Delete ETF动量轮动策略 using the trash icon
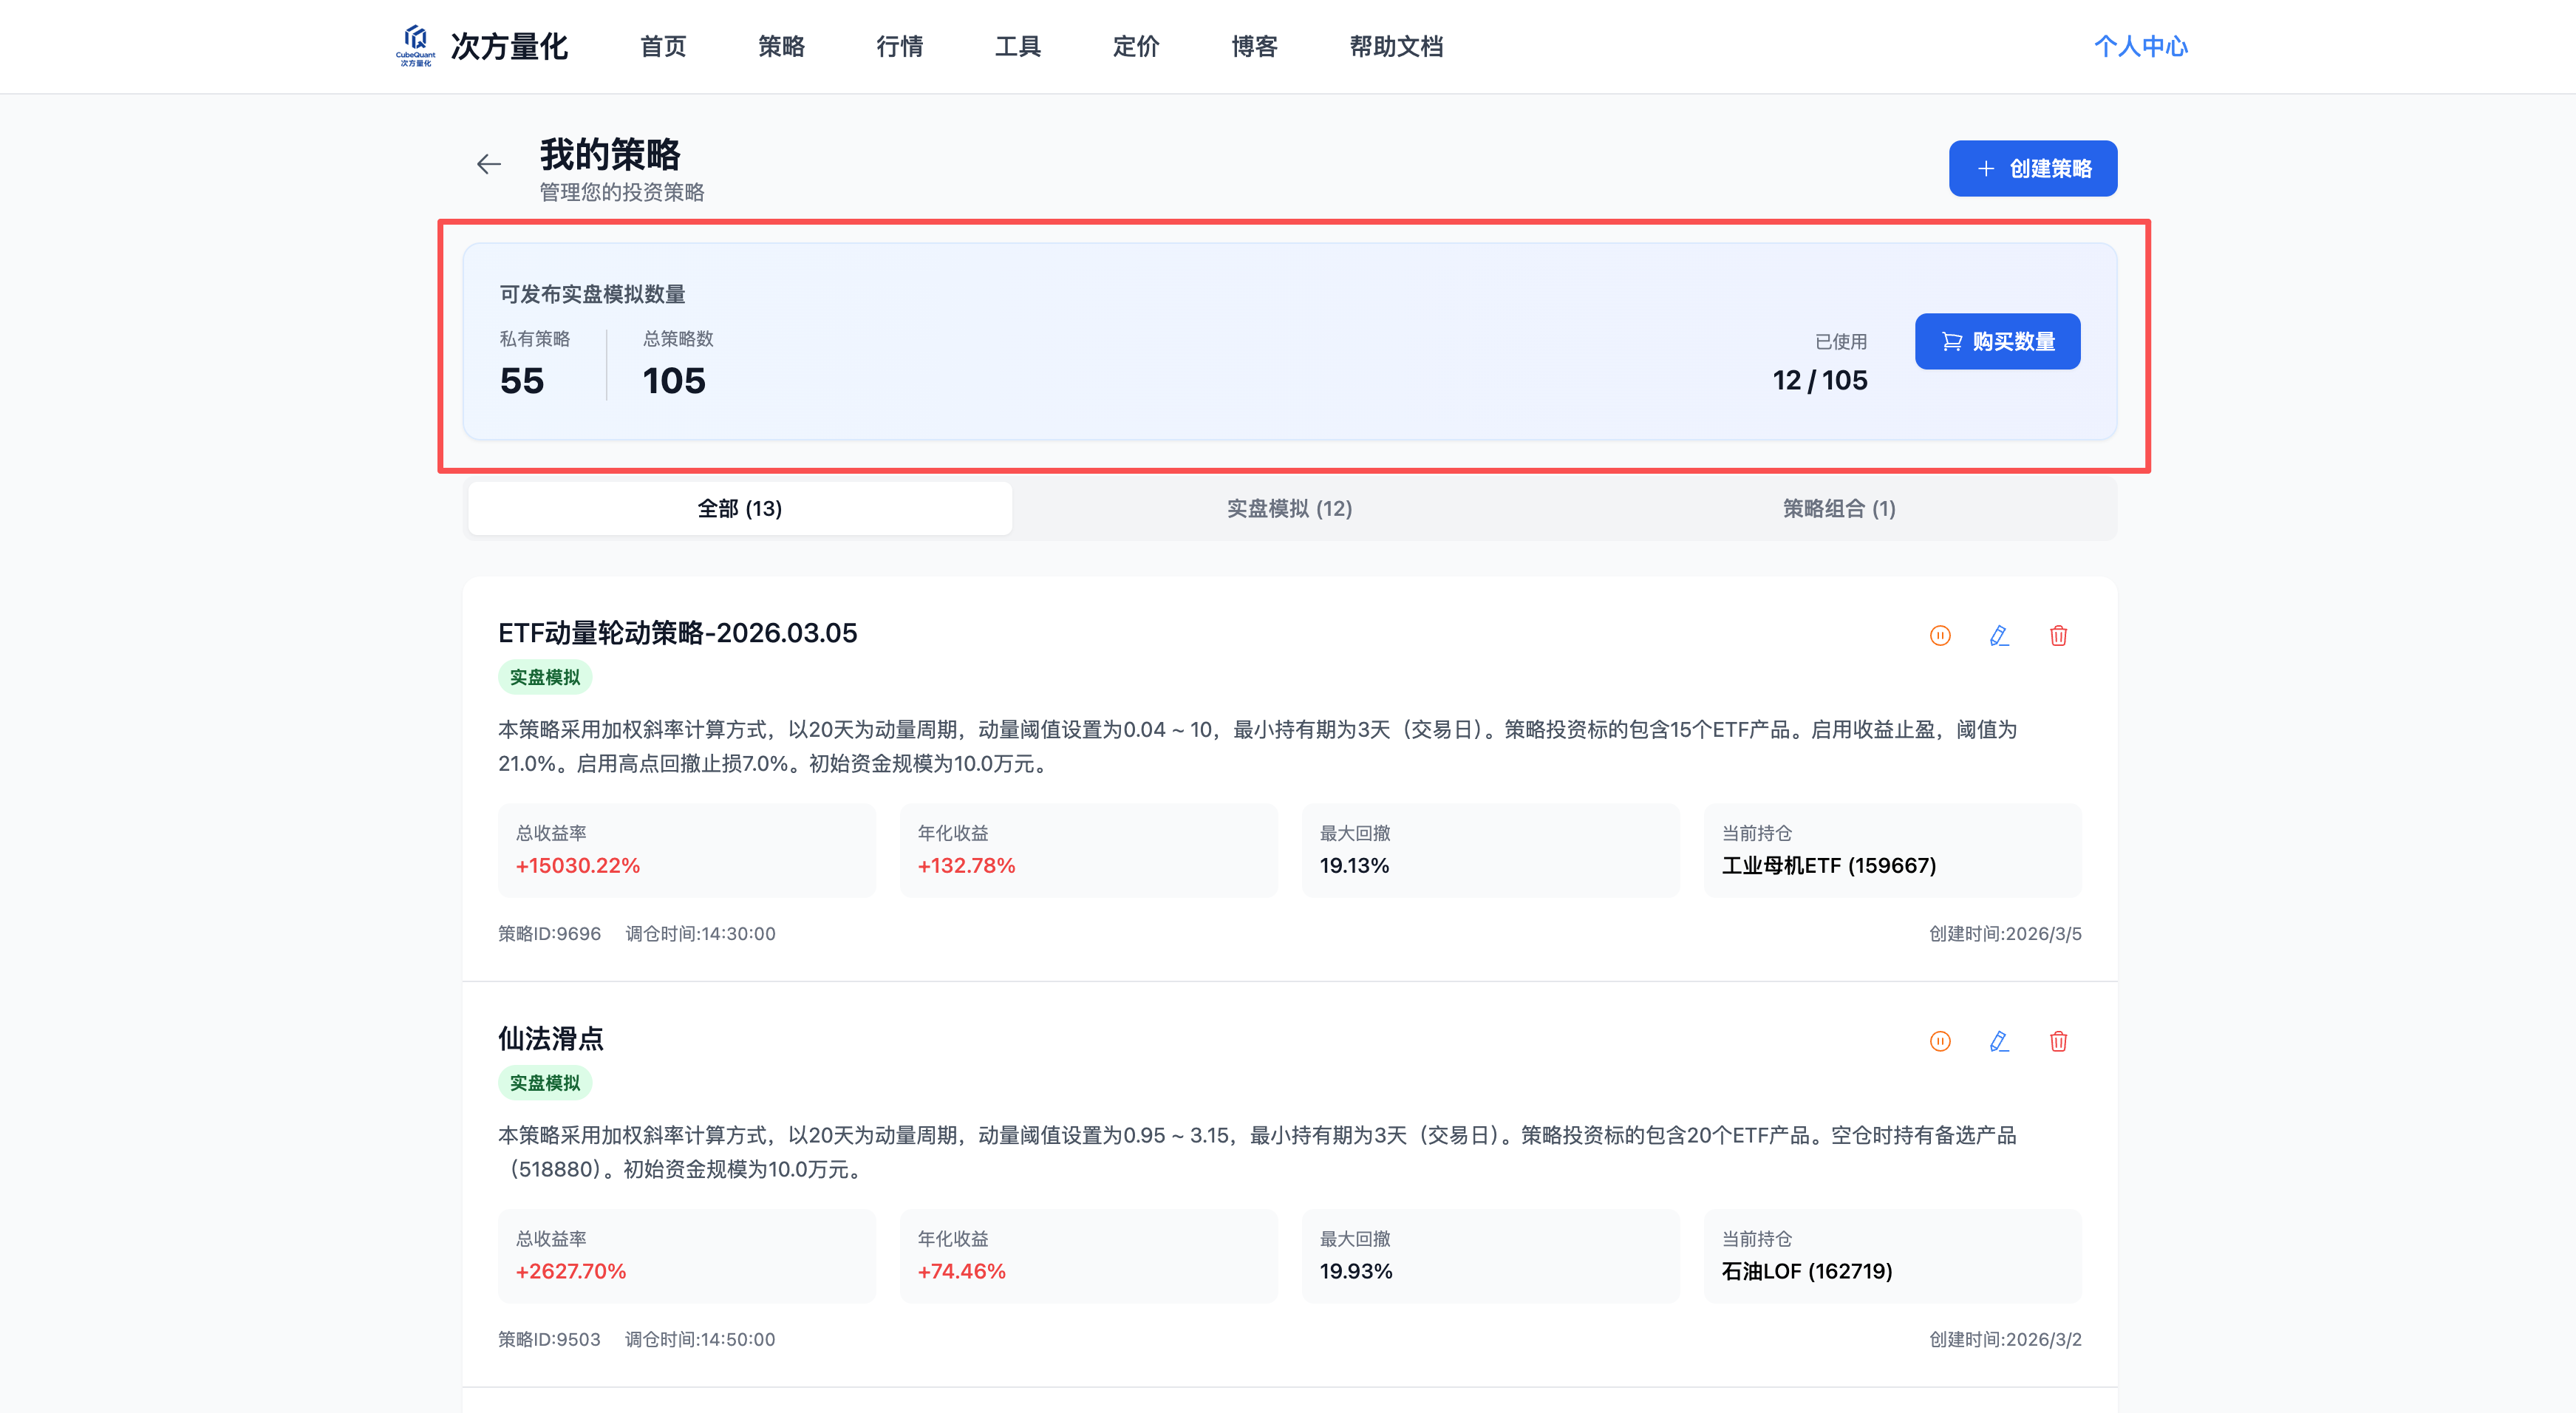Screen dimensions: 2576x1413 pos(2058,635)
